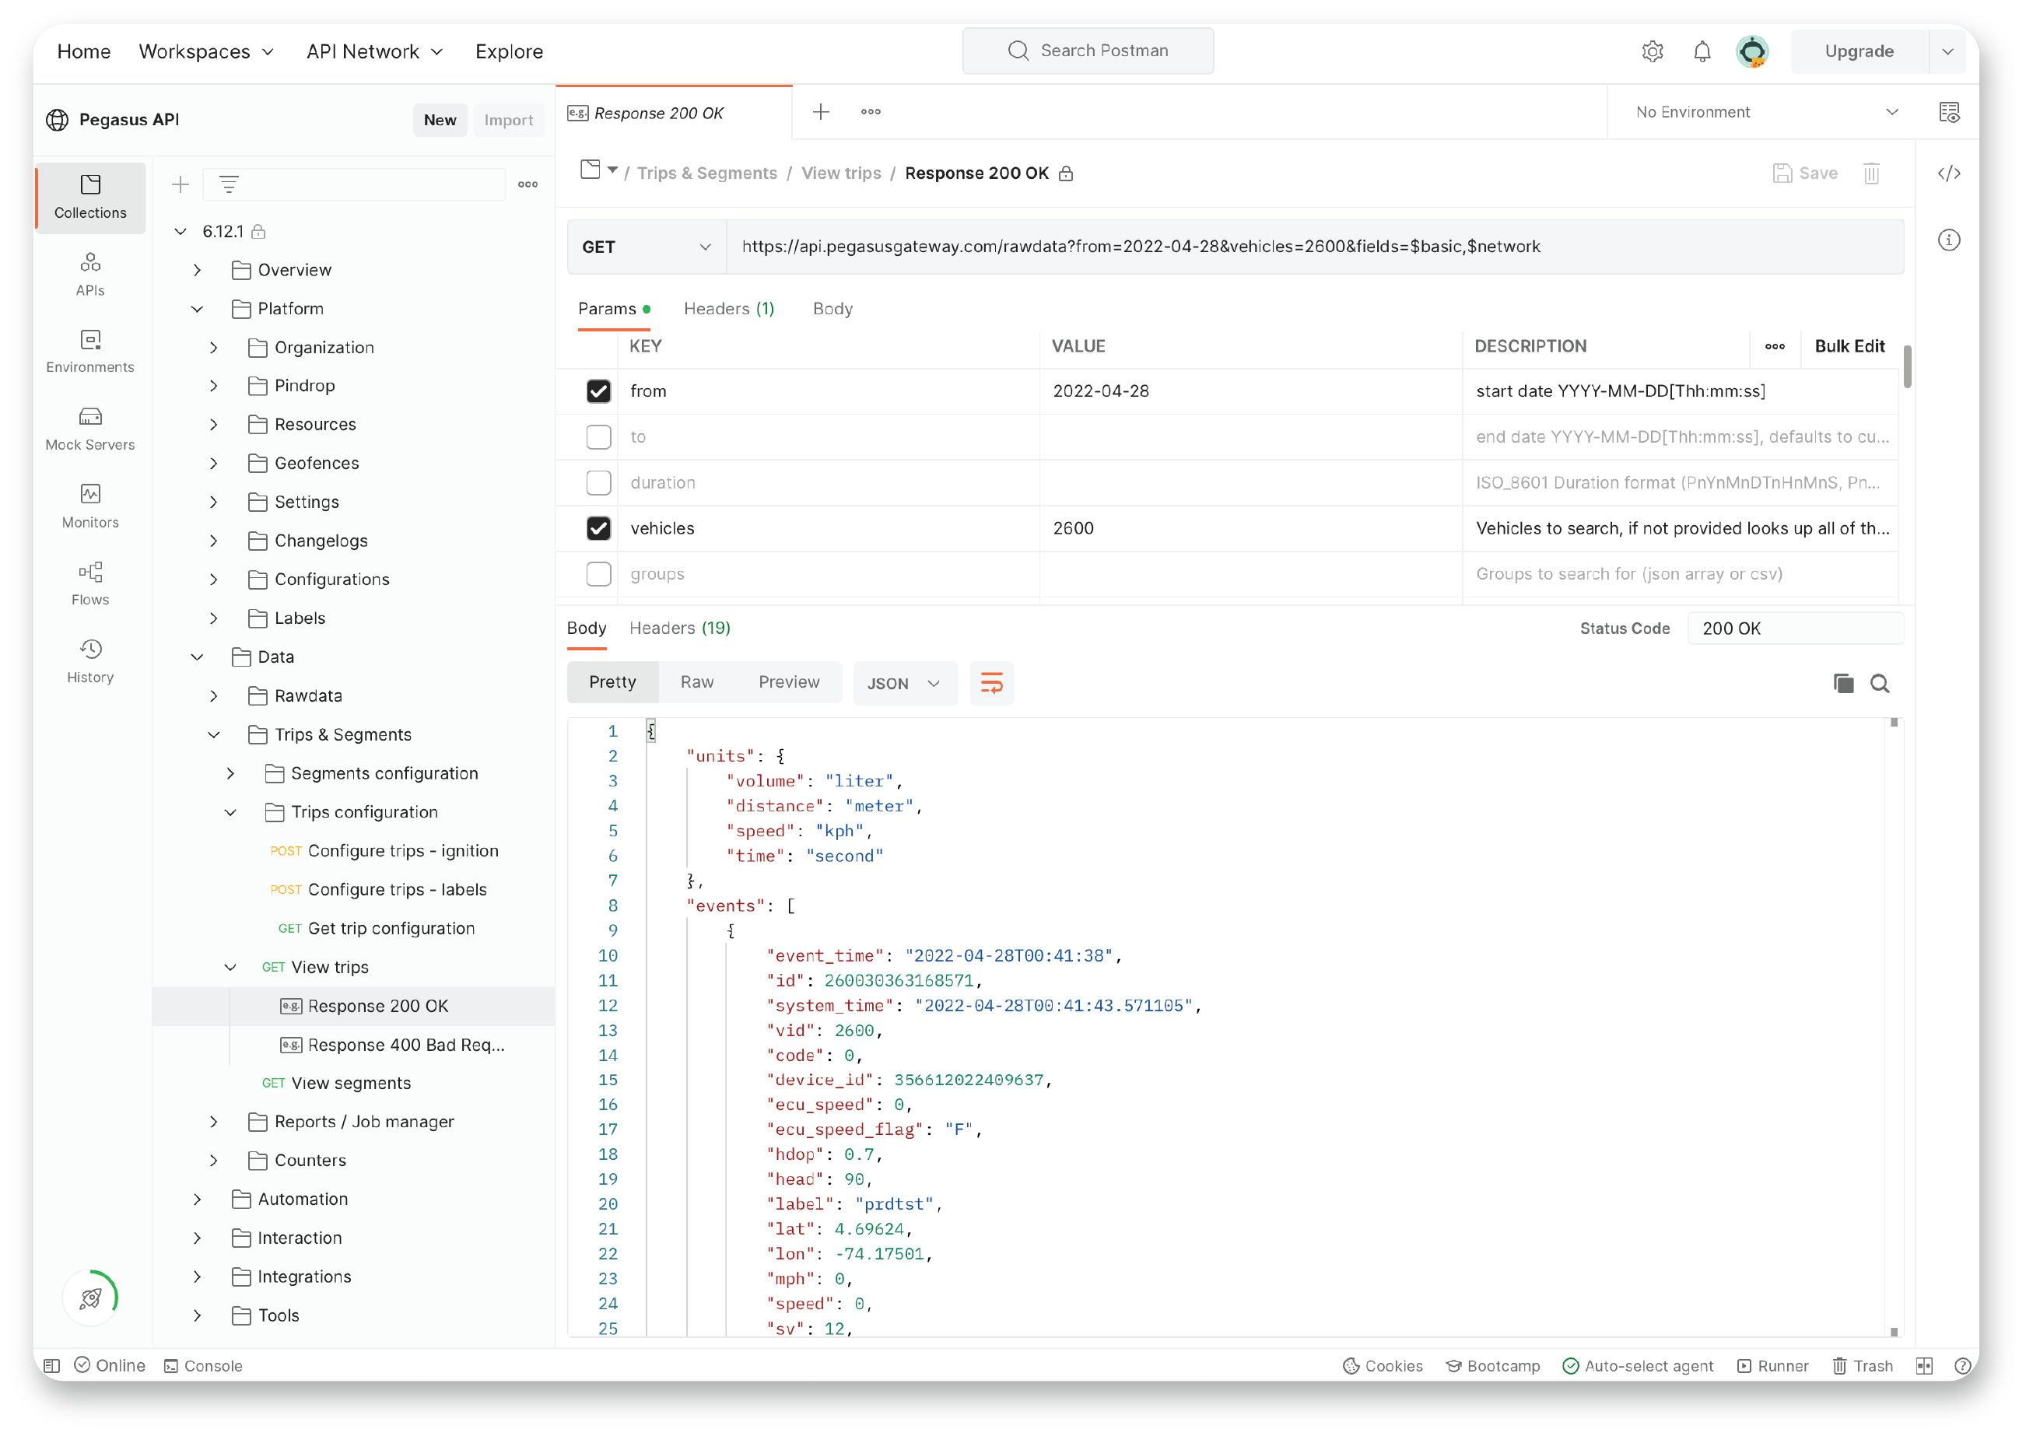The image size is (2026, 1436).
Task: Open tab options ellipsis menu
Action: tap(870, 111)
